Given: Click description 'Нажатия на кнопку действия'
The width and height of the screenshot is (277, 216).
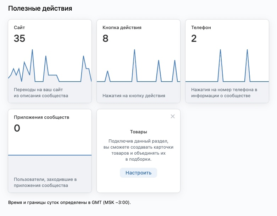Looking at the screenshot, I should 134,96.
